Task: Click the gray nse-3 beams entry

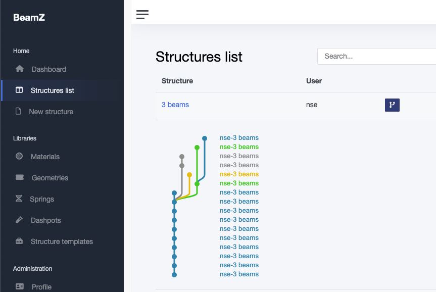Action: 239,156
